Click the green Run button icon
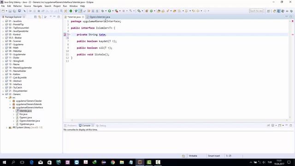Viewport: 295px width, 166px height. pos(109,11)
